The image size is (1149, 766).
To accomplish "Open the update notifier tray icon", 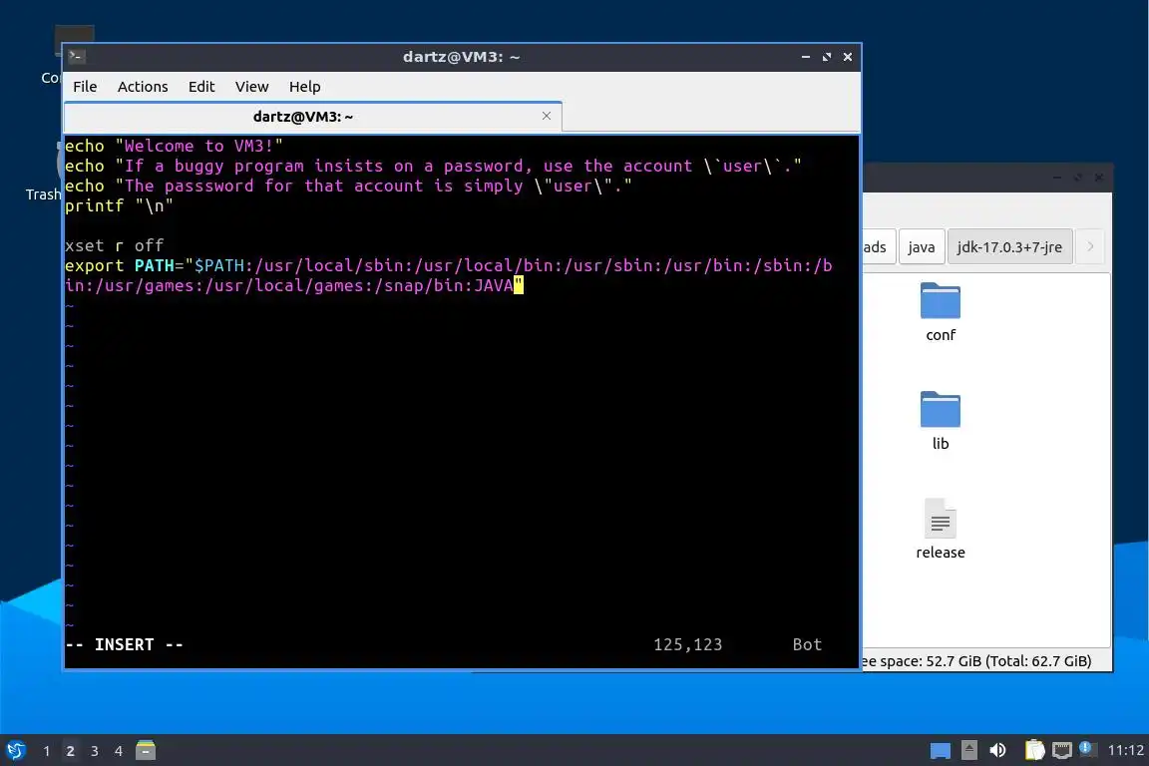I will coord(1088,749).
